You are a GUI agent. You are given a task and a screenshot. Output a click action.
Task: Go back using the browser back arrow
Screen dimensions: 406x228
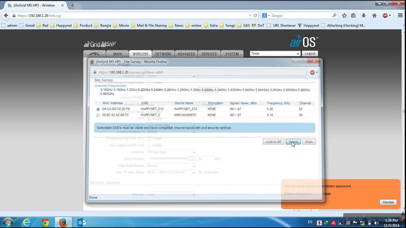(x=6, y=16)
